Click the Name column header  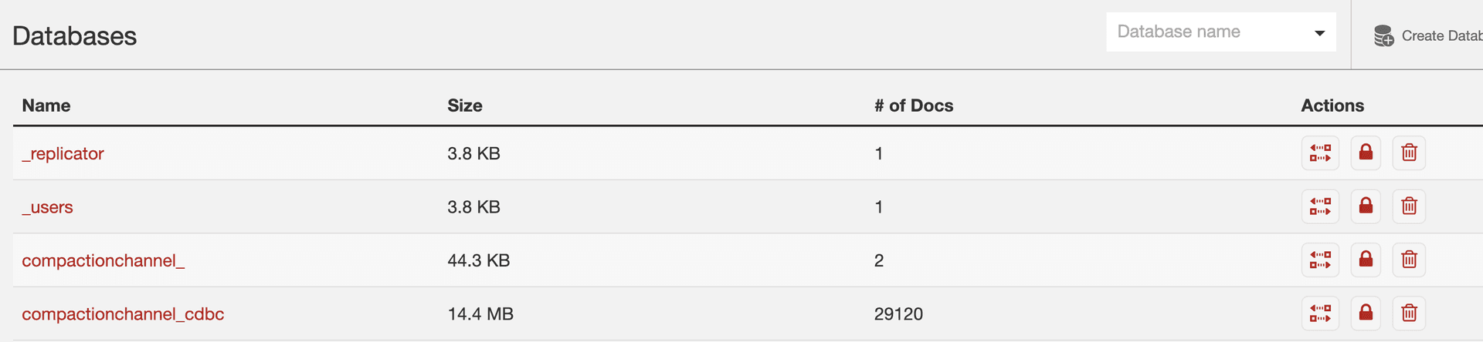tap(46, 106)
